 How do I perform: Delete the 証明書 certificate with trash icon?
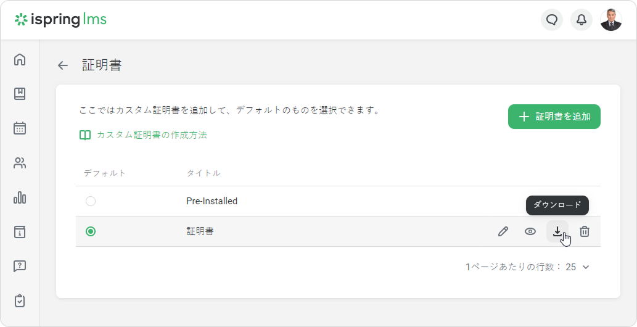pos(585,231)
